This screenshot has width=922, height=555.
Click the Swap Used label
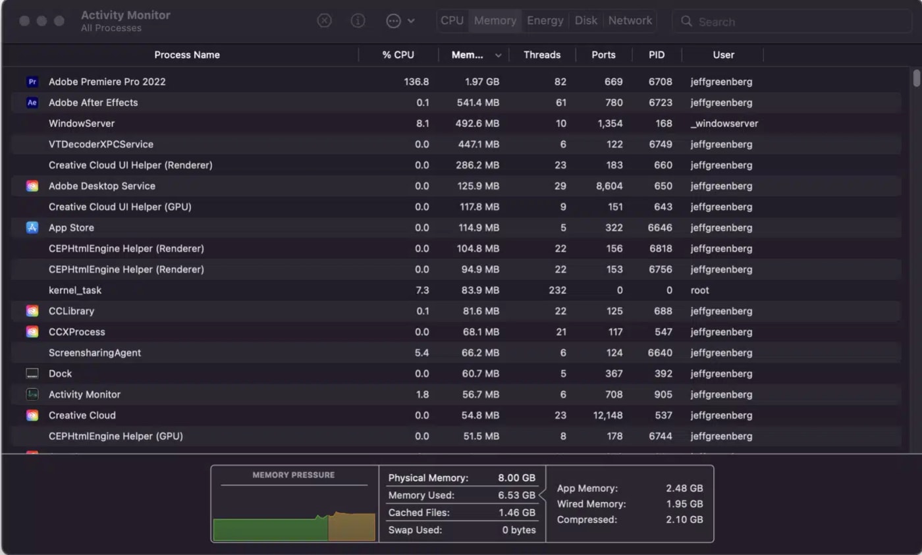(x=415, y=530)
